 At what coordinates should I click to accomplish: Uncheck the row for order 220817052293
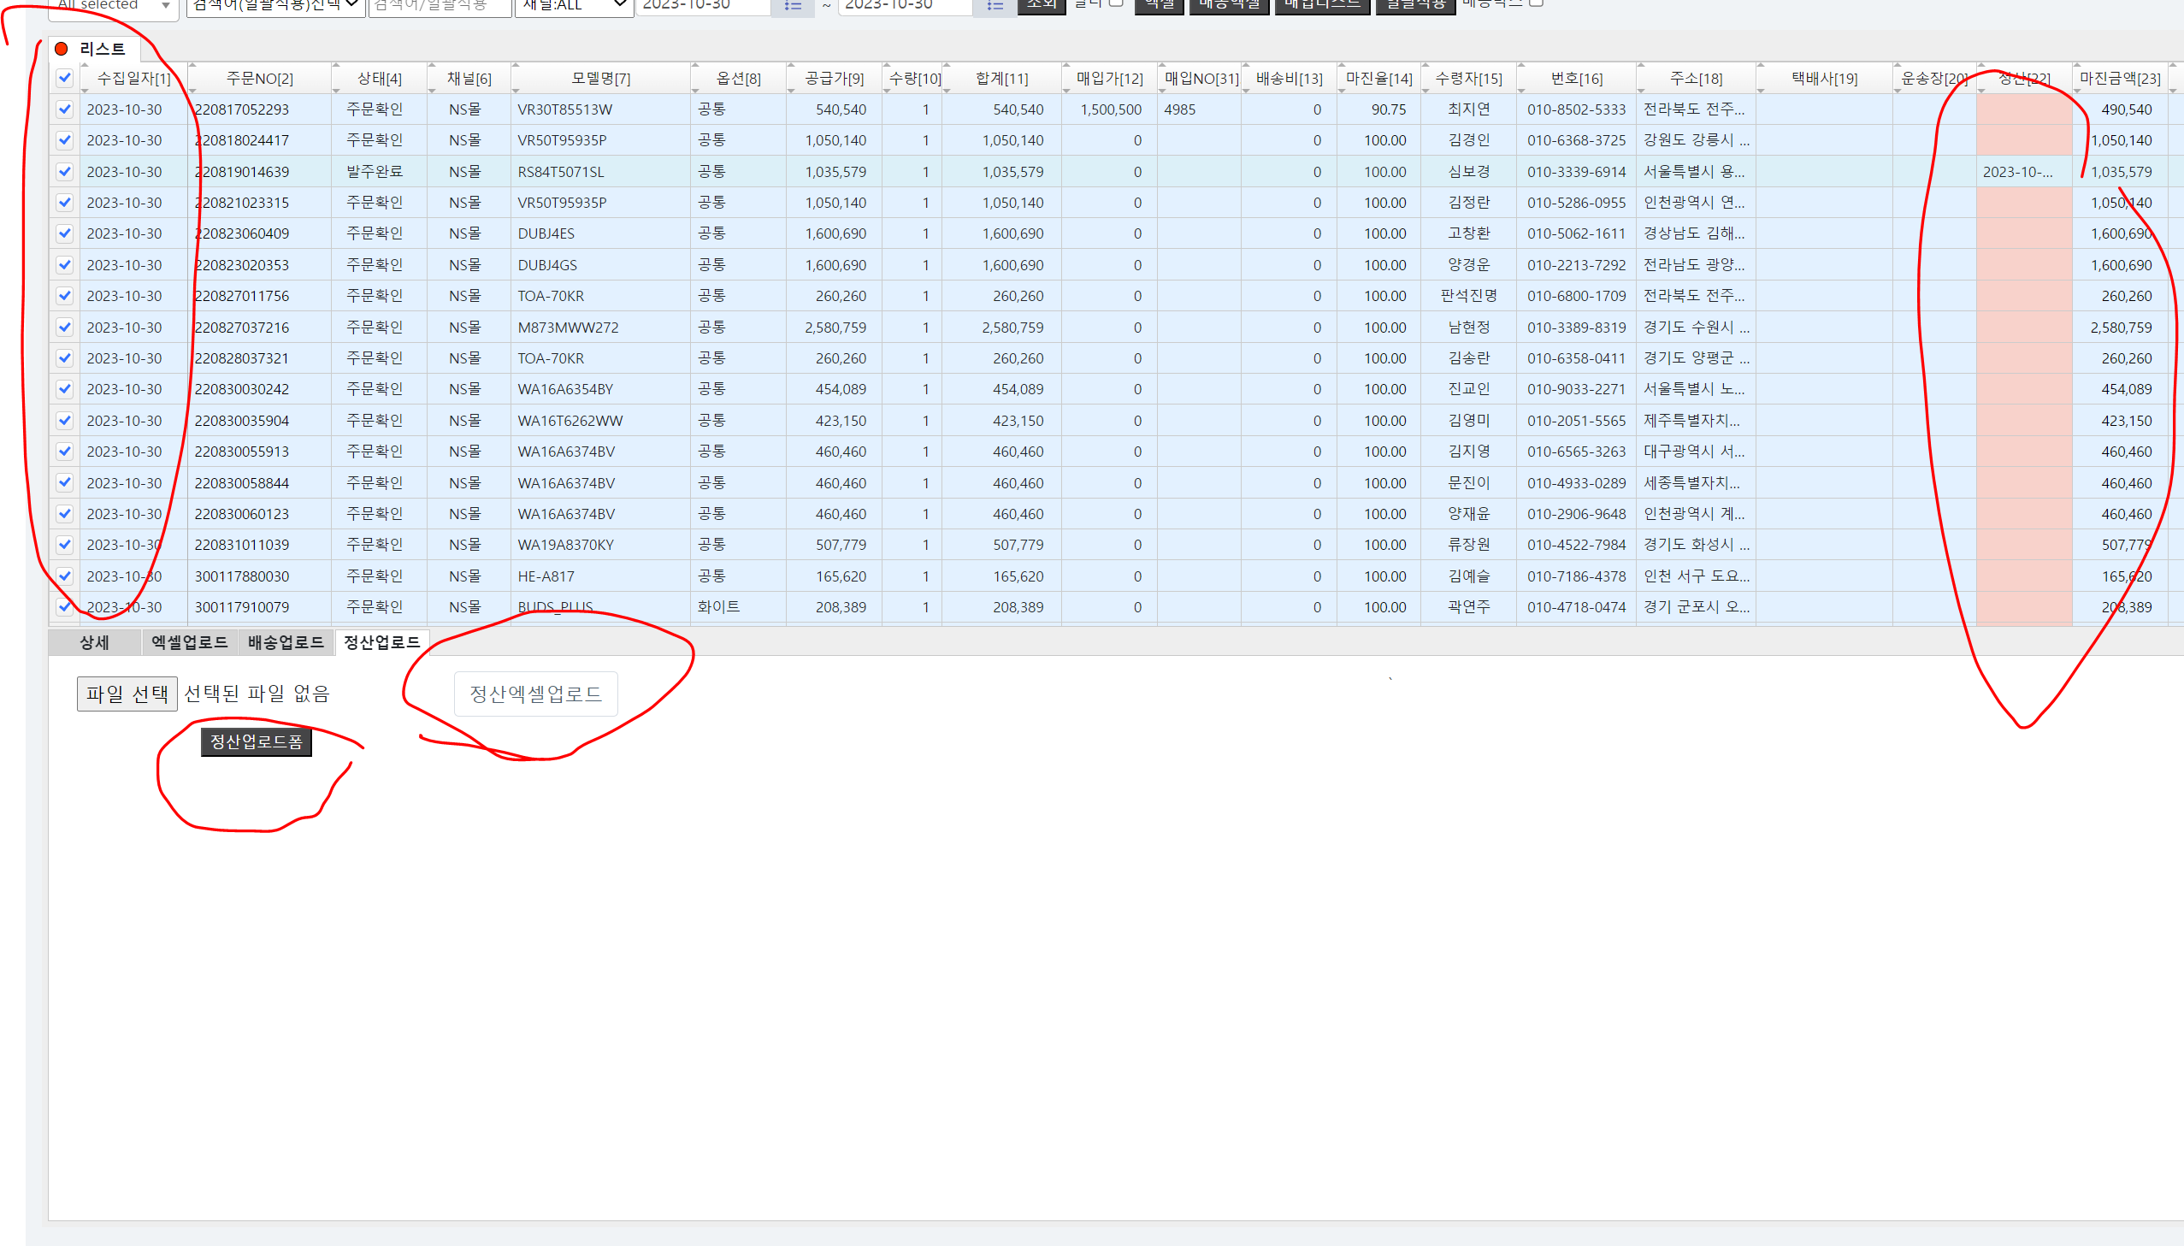[65, 109]
